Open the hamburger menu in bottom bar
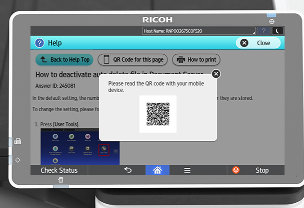The image size is (304, 208). [187, 170]
